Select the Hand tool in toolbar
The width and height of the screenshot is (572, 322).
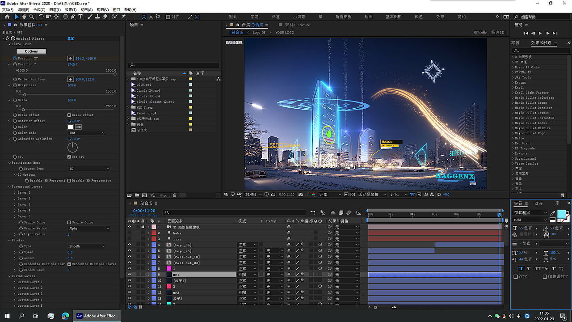(24, 17)
